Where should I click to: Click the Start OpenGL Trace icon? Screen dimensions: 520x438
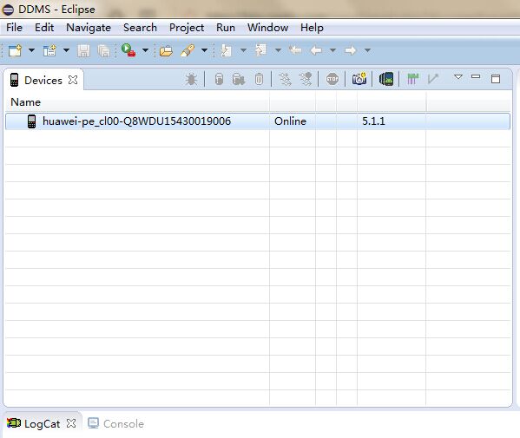coord(433,79)
